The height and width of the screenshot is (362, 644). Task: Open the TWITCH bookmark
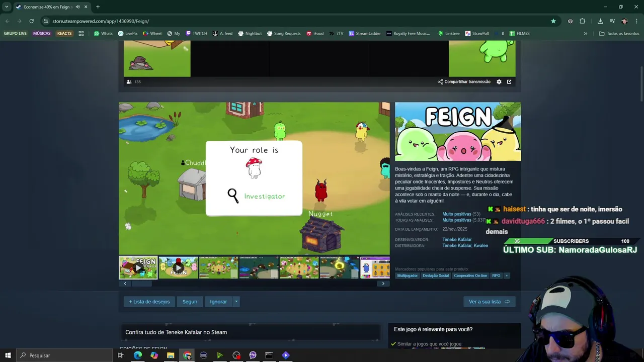pyautogui.click(x=196, y=34)
